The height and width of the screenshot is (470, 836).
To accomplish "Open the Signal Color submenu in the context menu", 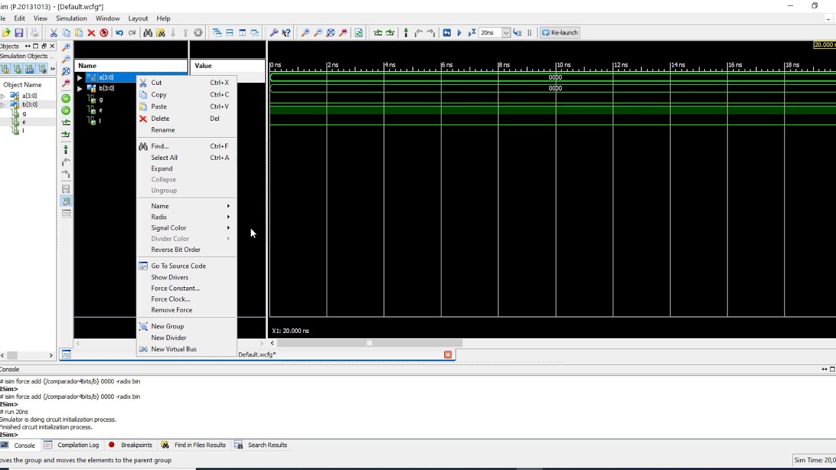I will point(186,228).
